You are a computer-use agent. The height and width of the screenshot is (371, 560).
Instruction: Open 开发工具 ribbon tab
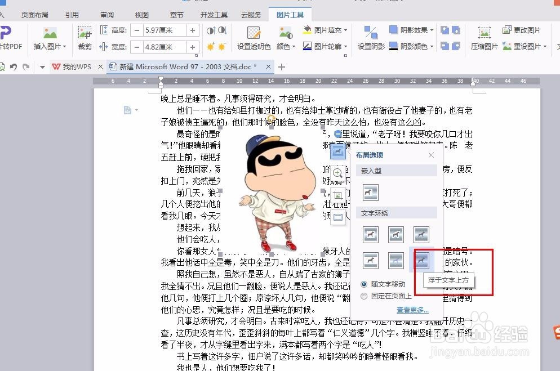pyautogui.click(x=214, y=15)
